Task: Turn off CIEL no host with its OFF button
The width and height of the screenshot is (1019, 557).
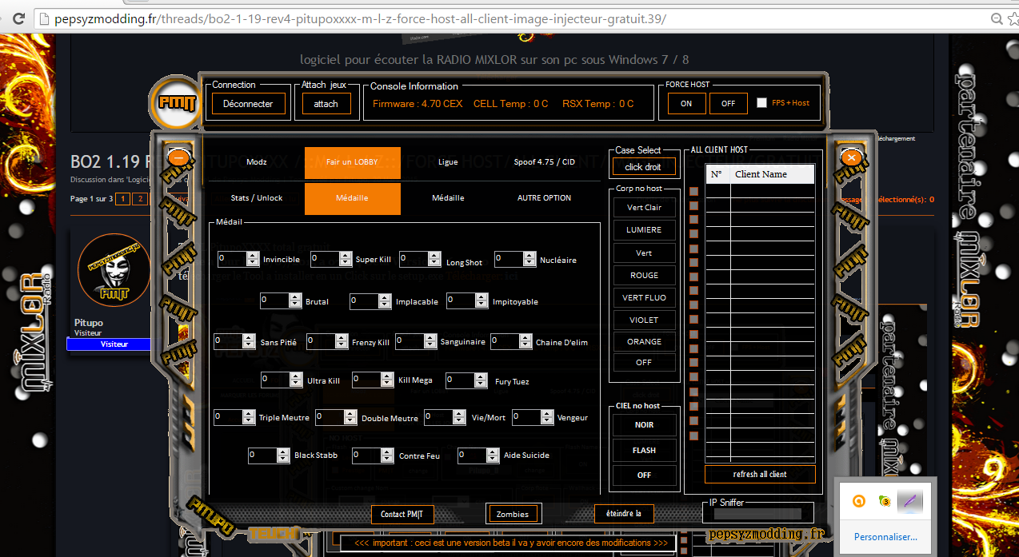Action: pyautogui.click(x=645, y=475)
